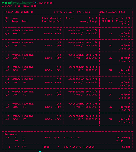This screenshot has width=136, height=152.
Task: Click the 62W power reading of GPU 5
Action: (47, 95)
